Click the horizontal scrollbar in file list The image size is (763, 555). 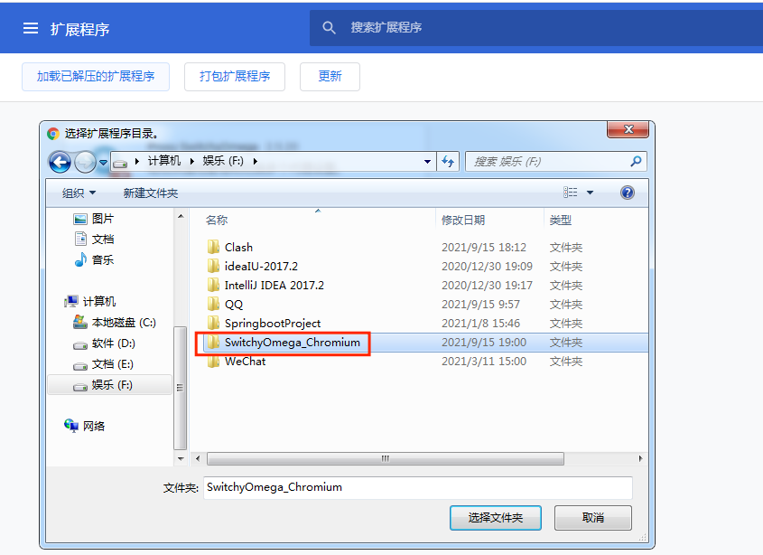point(385,458)
